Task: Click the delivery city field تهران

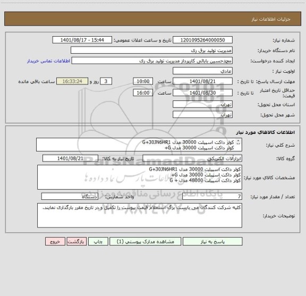Action: 202,114
